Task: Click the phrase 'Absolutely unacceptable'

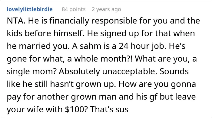Action: pyautogui.click(x=108, y=72)
